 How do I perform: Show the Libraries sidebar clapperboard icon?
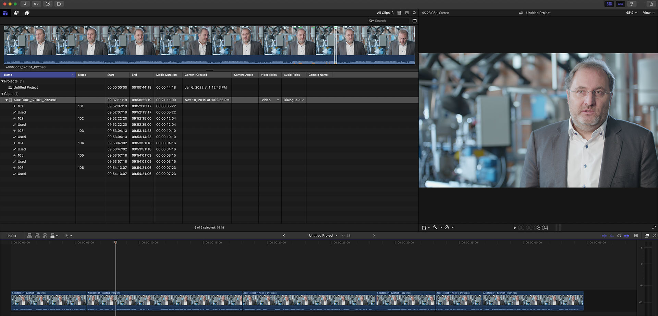coord(5,13)
